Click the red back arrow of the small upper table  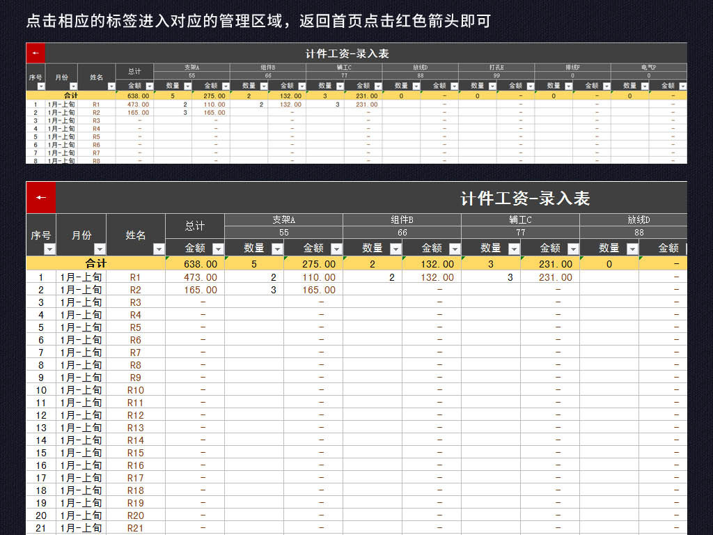click(x=36, y=53)
